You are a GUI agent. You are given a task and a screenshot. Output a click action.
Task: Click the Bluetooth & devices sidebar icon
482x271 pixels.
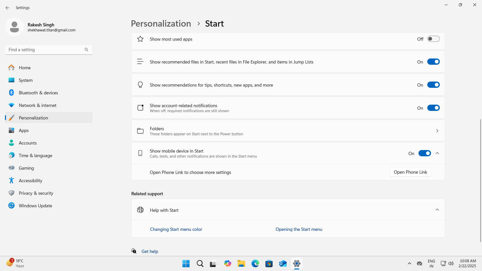click(11, 93)
